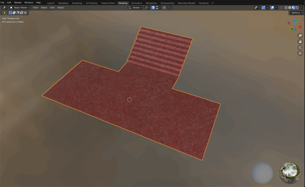This screenshot has width=305, height=187.
Task: Switch to the Sculpting workspace tab
Action: tap(77, 3)
